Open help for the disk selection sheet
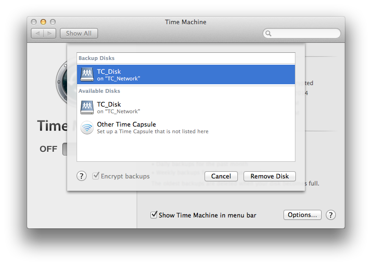This screenshot has width=372, height=266. coord(81,176)
